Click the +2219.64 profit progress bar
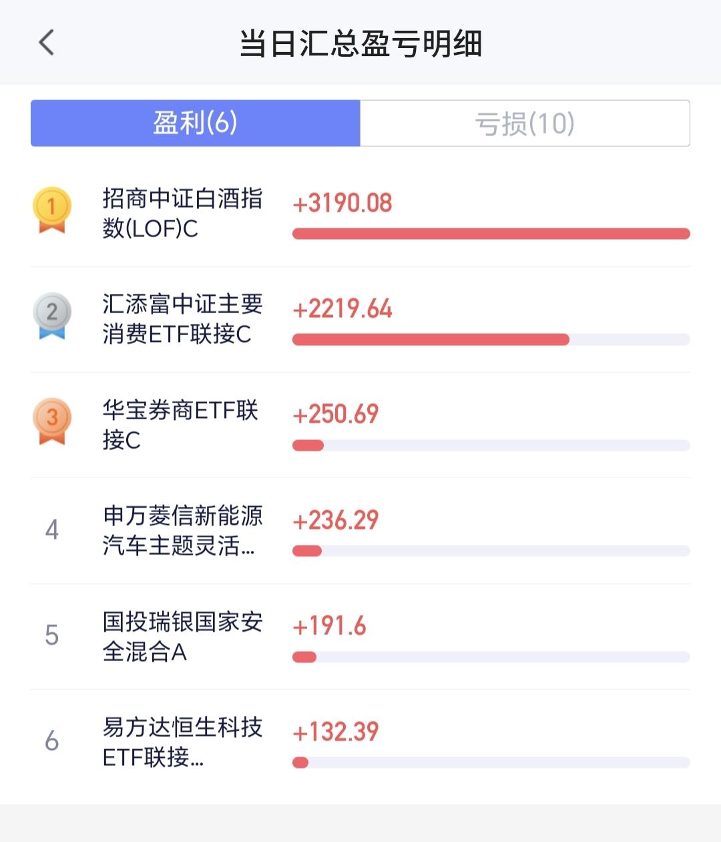 (x=491, y=339)
